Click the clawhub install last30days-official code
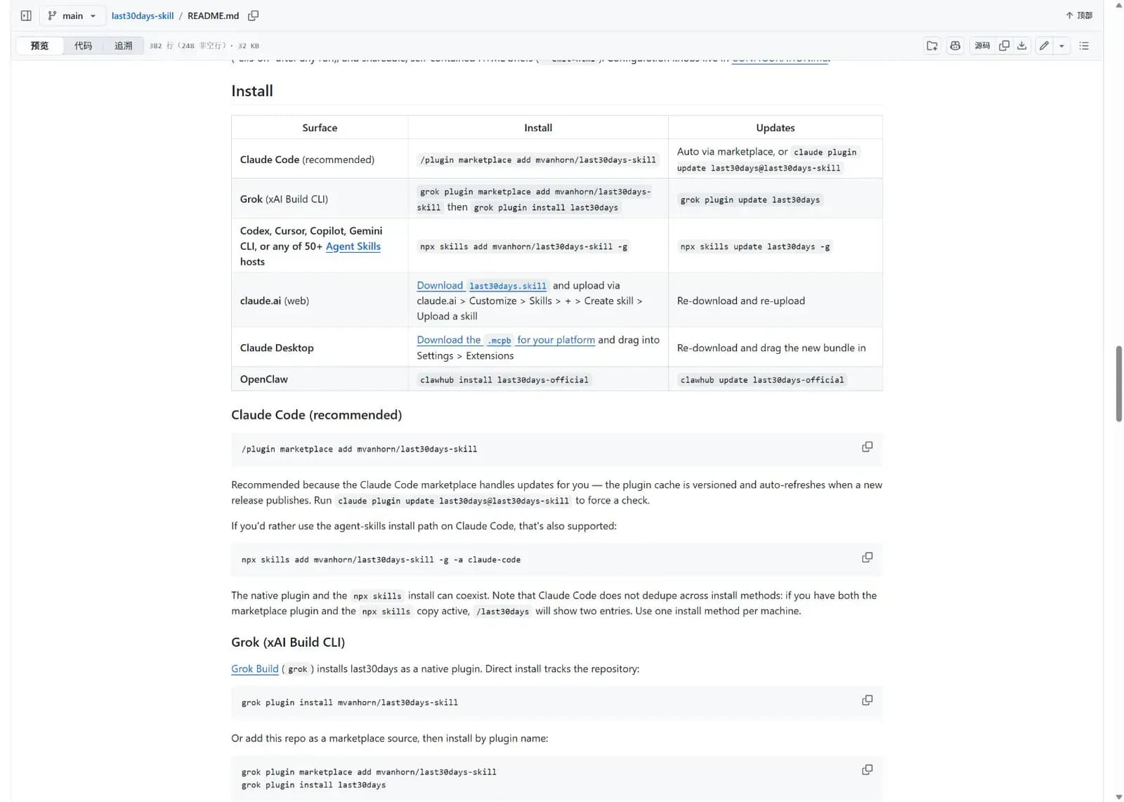This screenshot has height=802, width=1124. [x=504, y=380]
